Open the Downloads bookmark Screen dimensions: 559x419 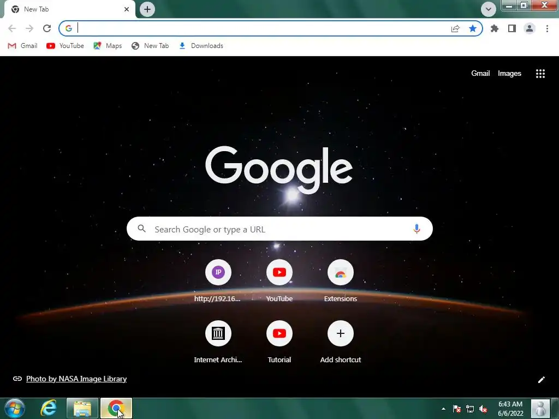click(x=201, y=46)
